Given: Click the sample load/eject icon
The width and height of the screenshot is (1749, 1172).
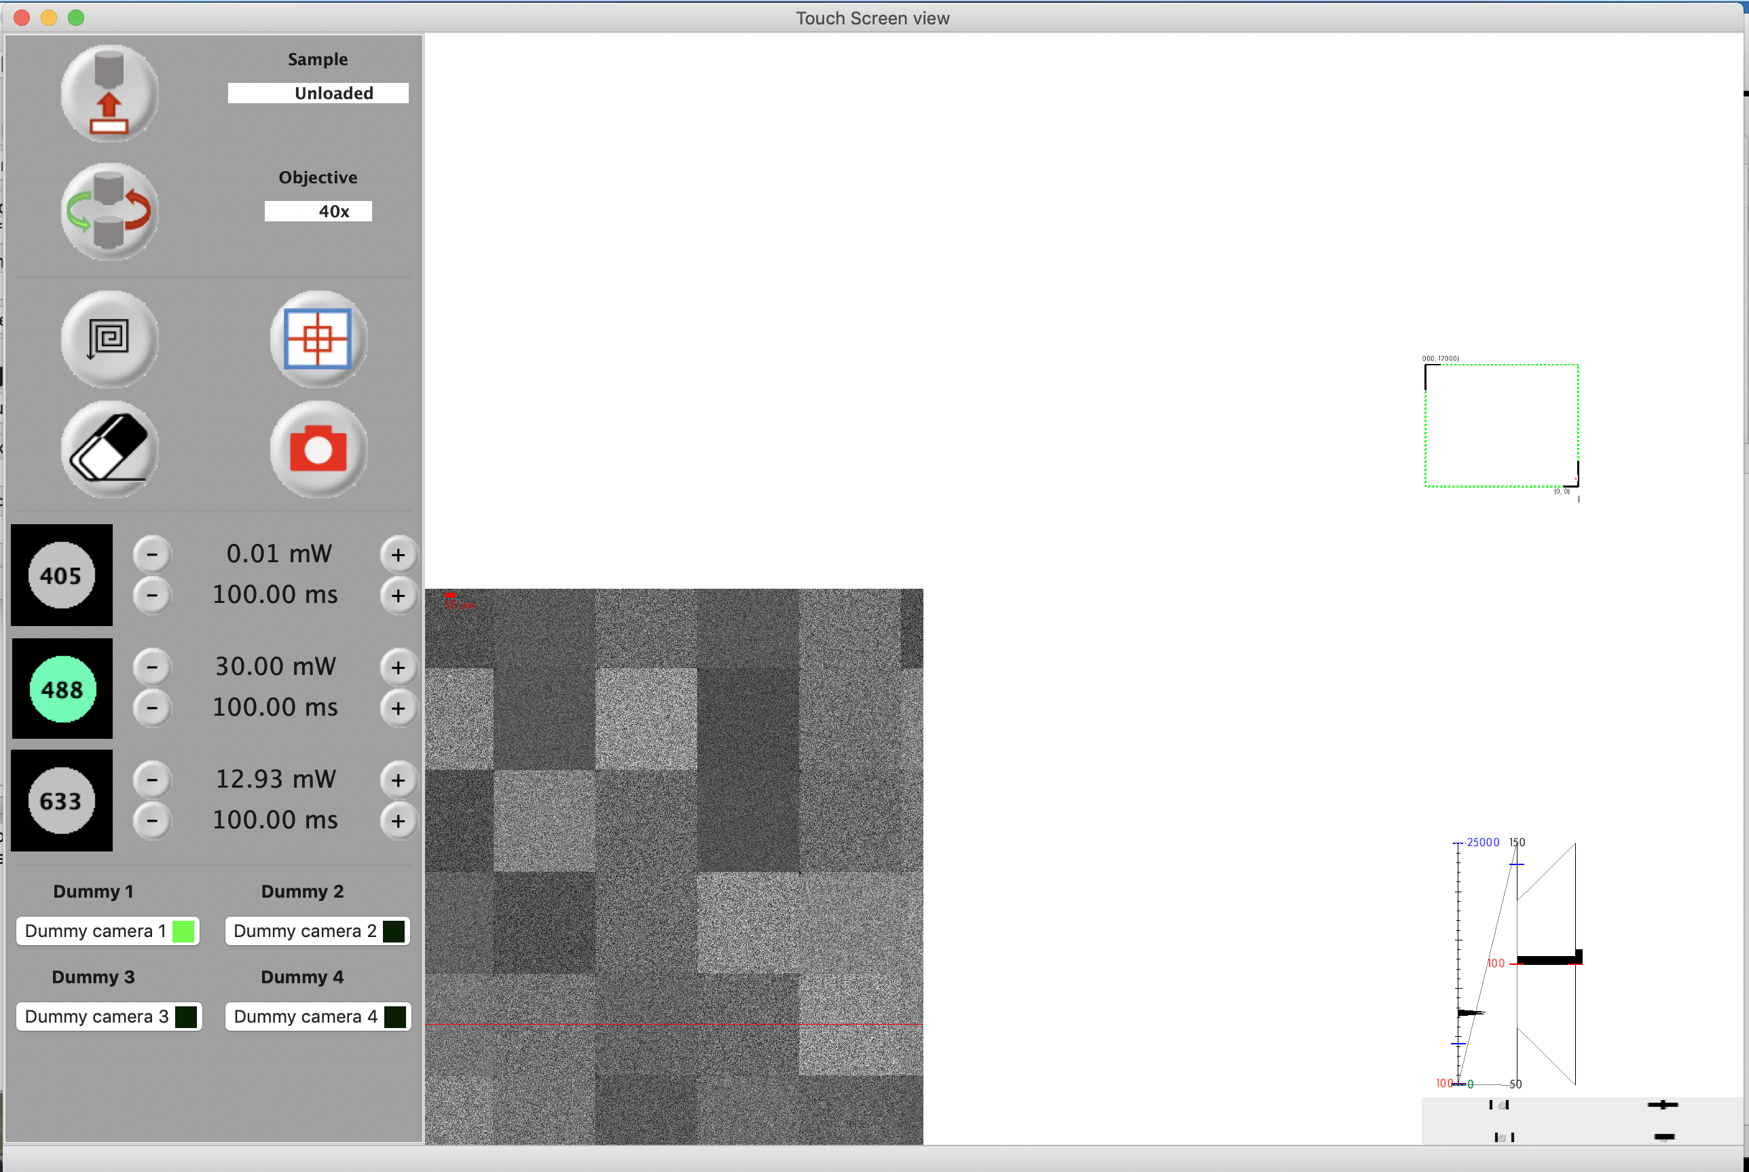Looking at the screenshot, I should (109, 94).
